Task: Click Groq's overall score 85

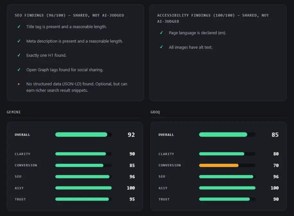Action: 275,135
